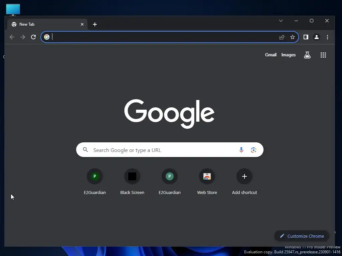
Task: Maximize the Chrome window
Action: (x=312, y=21)
